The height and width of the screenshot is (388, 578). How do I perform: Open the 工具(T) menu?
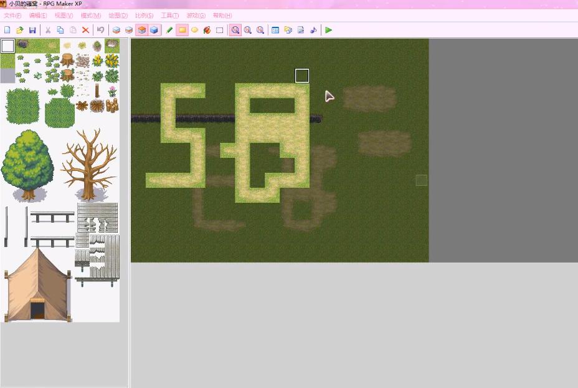click(x=169, y=16)
